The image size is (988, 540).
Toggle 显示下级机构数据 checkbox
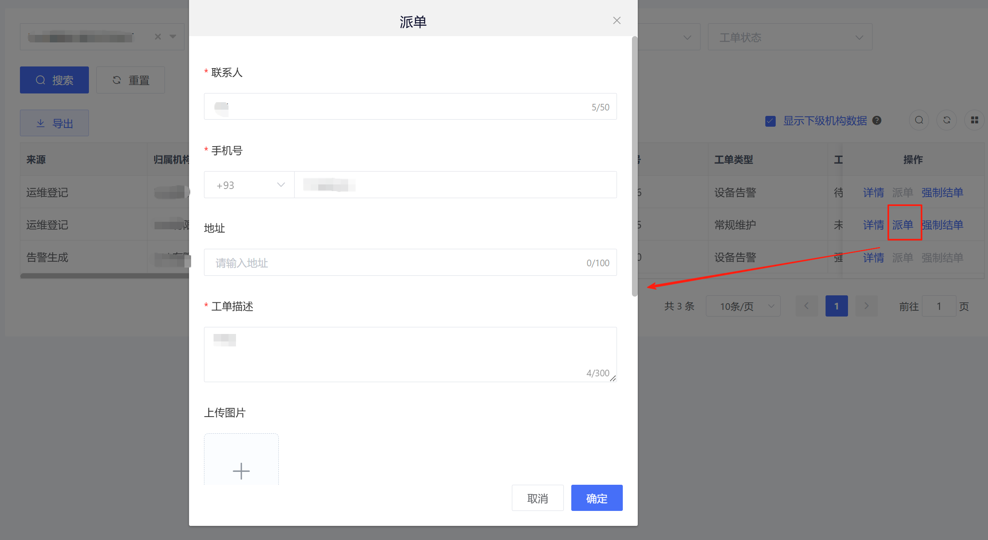tap(770, 121)
